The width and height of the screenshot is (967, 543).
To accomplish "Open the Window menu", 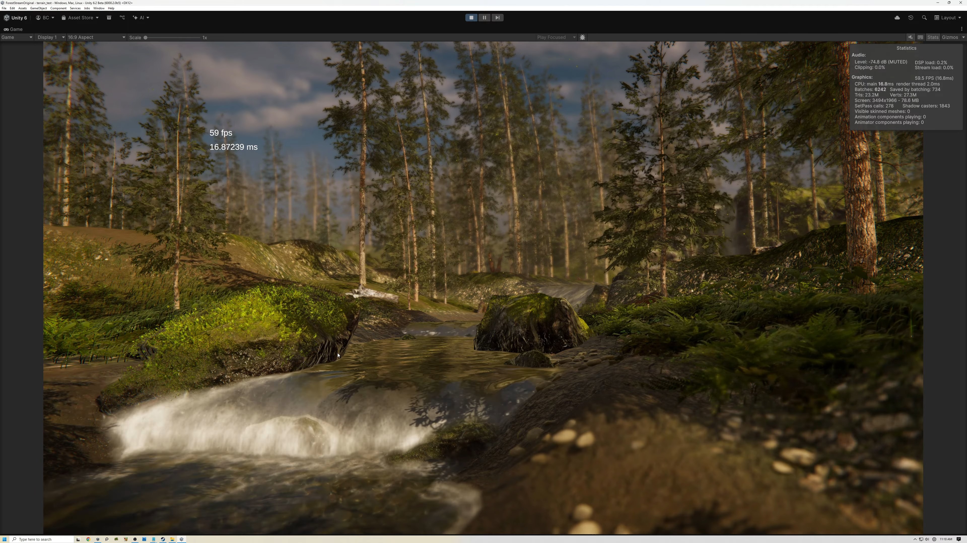I will [x=99, y=8].
